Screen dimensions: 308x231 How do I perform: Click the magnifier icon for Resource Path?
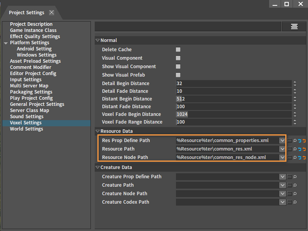(295, 149)
